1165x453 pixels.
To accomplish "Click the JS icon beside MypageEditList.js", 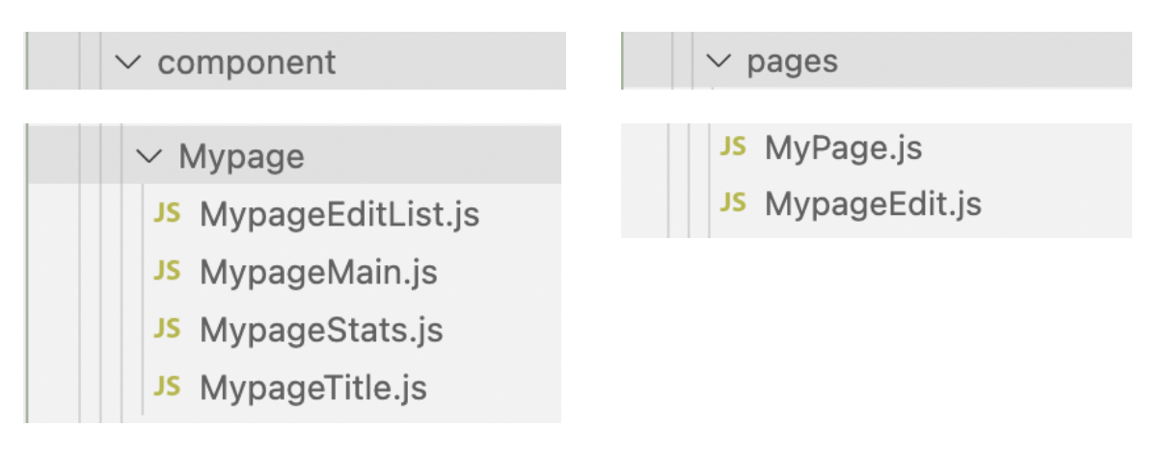I will coord(167,214).
